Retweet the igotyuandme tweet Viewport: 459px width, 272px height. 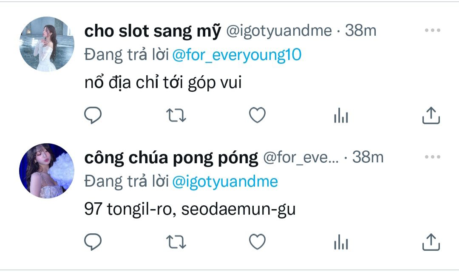(x=176, y=115)
